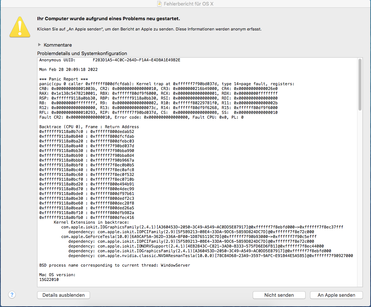Viewport: 371px width, 307px height.
Task: Open help via the question mark button
Action: 12,295
